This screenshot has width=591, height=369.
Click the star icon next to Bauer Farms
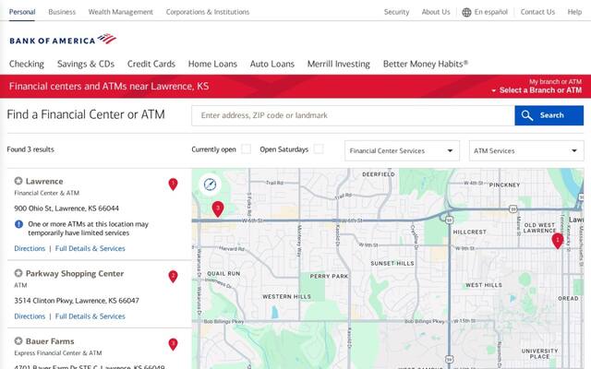point(18,340)
